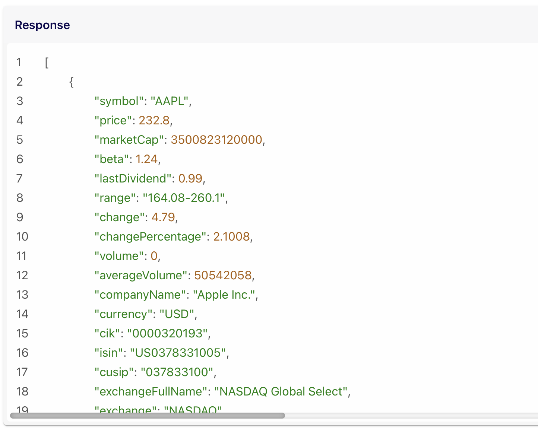538x429 pixels.
Task: Click the isin value "US0378331005"
Action: click(x=178, y=353)
